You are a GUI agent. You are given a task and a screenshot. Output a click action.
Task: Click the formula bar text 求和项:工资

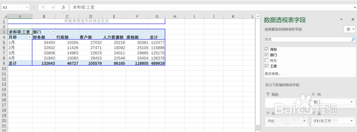(84, 7)
